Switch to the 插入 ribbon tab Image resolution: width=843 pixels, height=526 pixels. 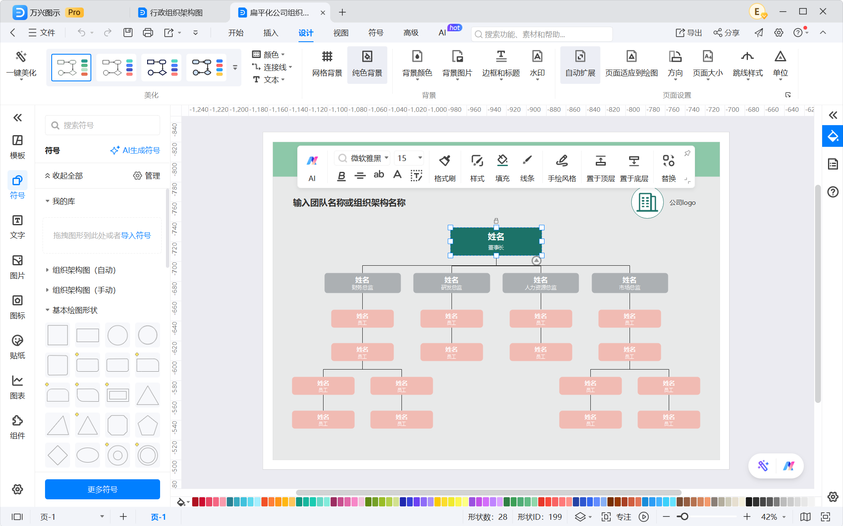coord(271,33)
